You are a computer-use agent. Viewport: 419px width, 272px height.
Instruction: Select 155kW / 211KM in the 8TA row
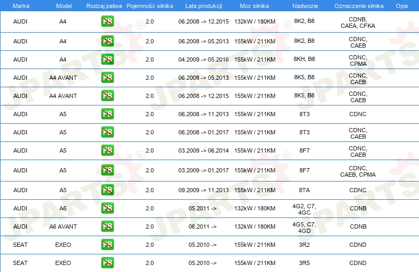coord(255,190)
